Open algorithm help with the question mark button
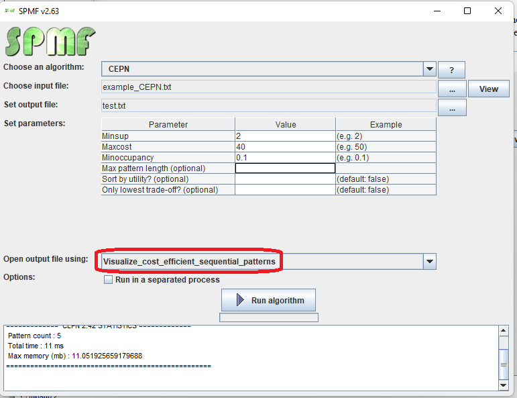This screenshot has width=517, height=398. (x=451, y=70)
